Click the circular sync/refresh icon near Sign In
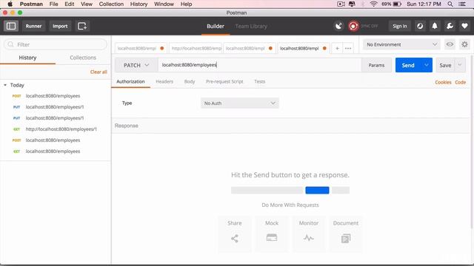The image size is (474, 266). tap(420, 26)
